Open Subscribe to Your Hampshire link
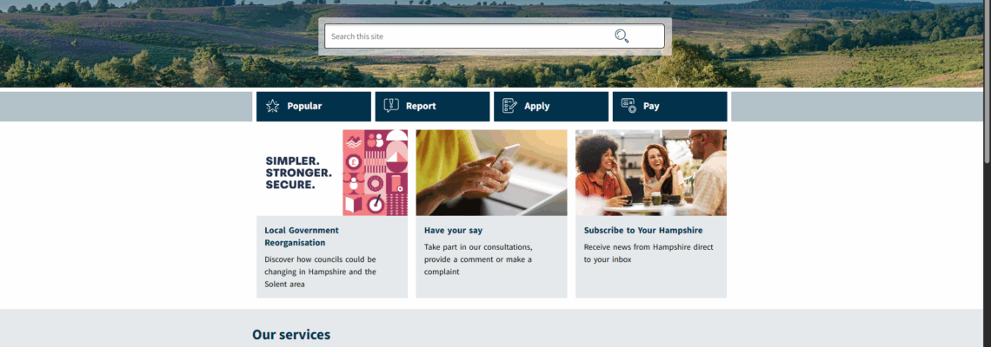The image size is (991, 347). point(642,230)
